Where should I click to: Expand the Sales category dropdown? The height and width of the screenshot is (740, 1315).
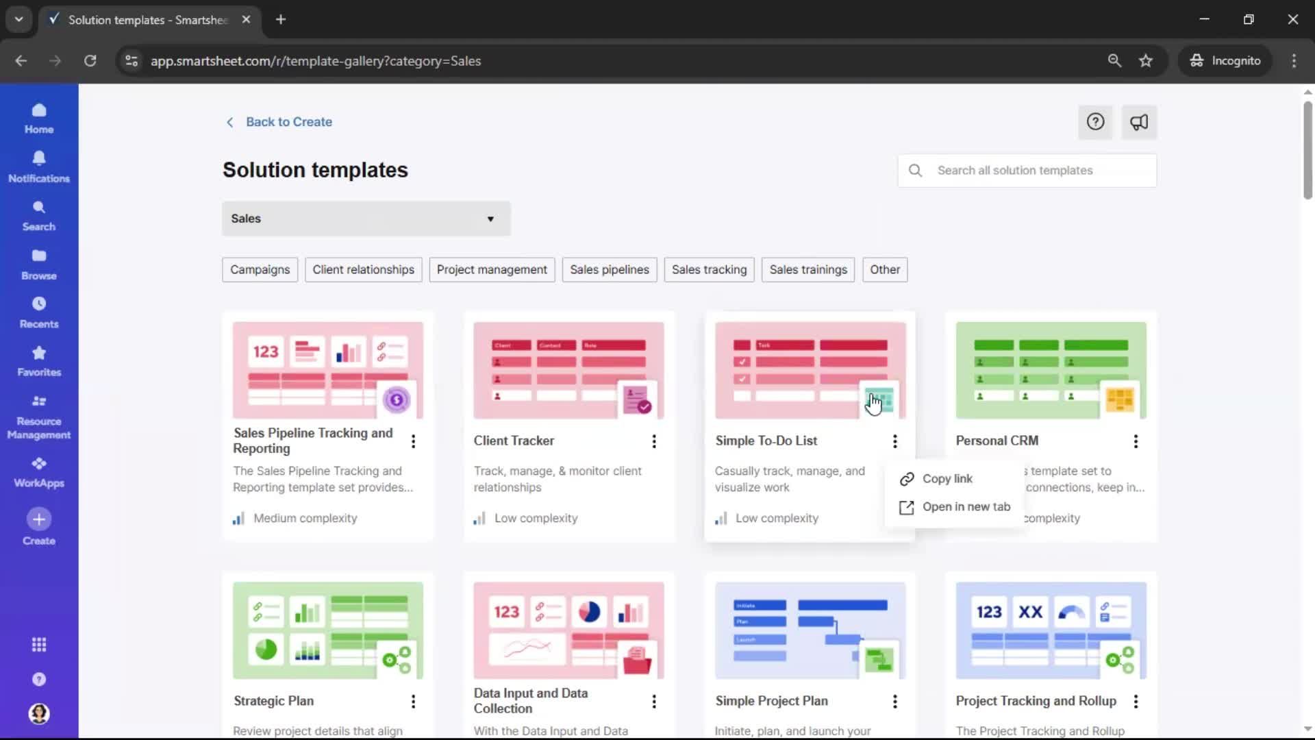coord(366,219)
